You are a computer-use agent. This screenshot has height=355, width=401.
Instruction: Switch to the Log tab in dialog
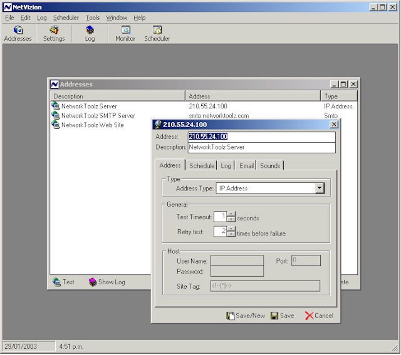(226, 166)
